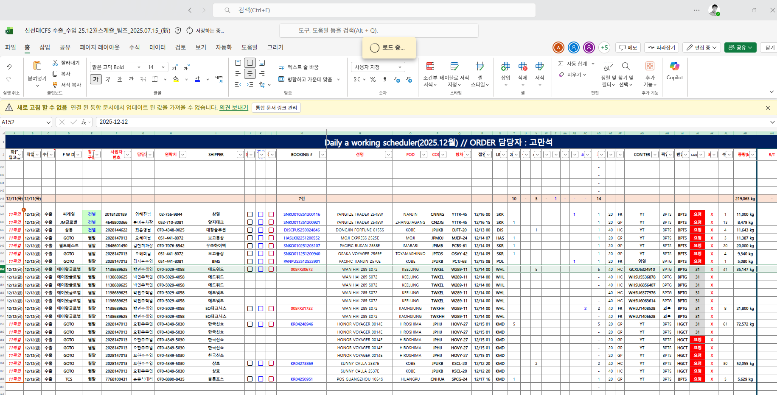
Task: Tick the red checkbox in the BMS row
Action: click(271, 261)
